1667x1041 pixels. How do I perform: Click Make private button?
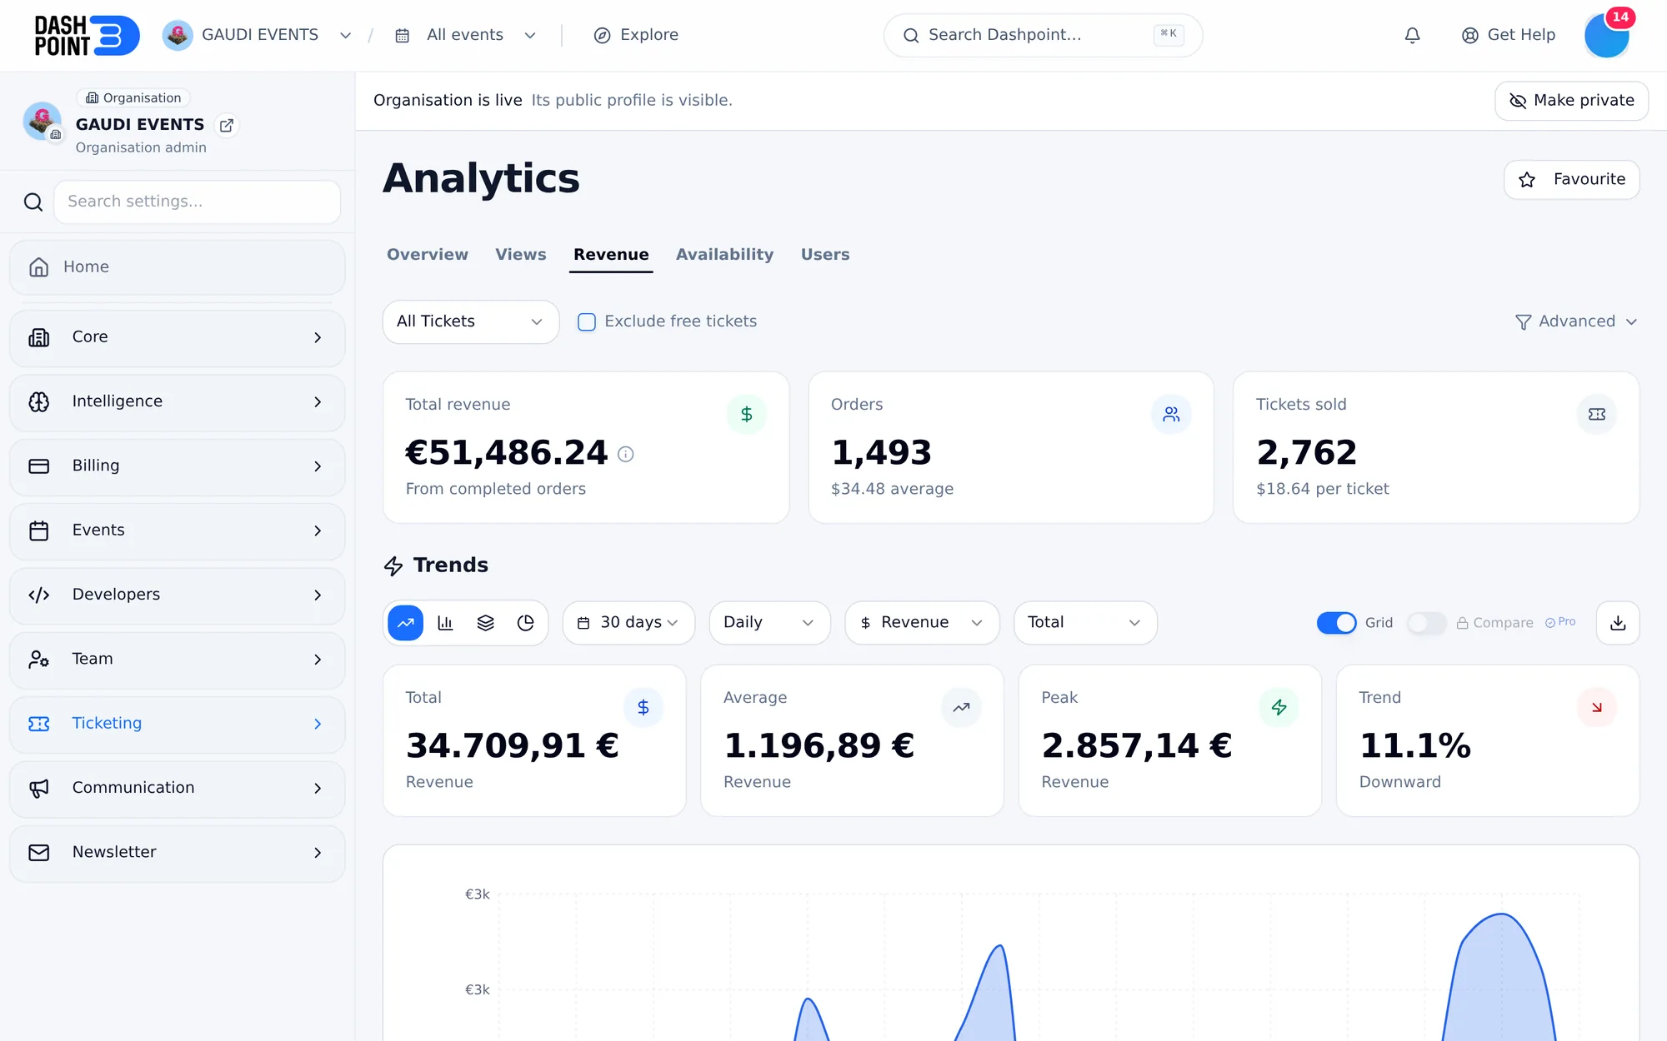(1571, 101)
